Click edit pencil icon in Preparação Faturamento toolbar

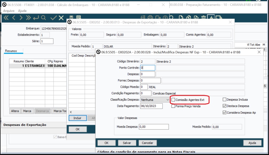(196, 17)
